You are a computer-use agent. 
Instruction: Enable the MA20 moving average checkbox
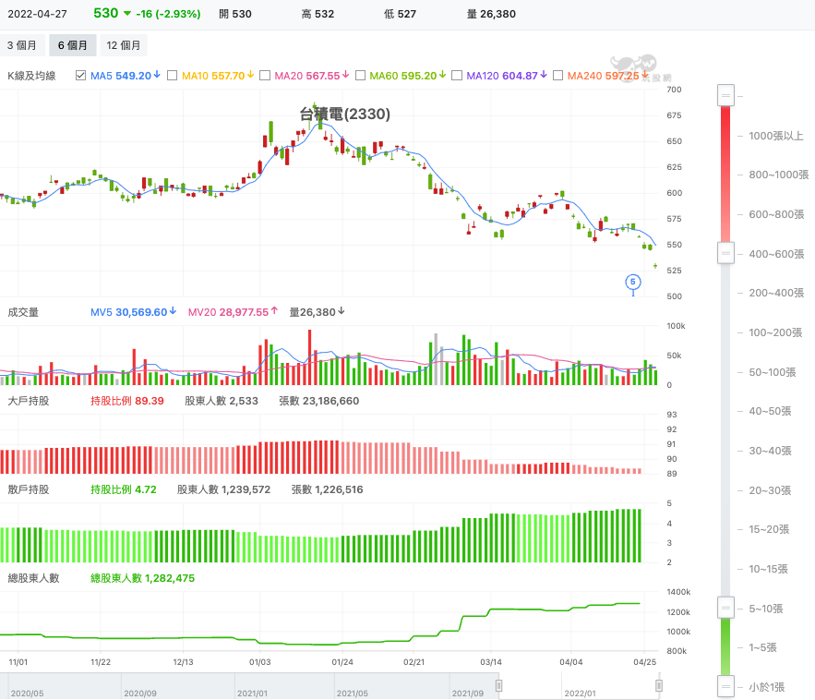pos(265,76)
